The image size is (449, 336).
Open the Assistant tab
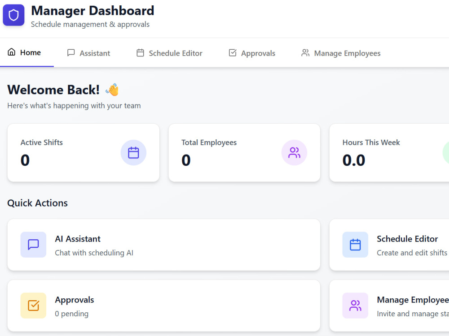point(88,53)
